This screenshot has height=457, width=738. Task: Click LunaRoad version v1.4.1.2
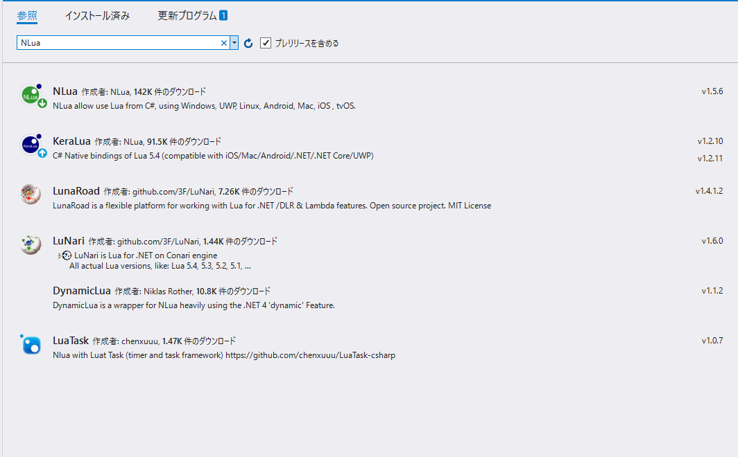(x=710, y=190)
